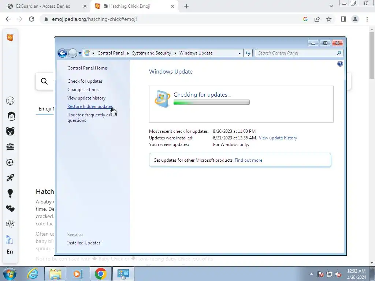
Task: Open Control Panel Home link
Action: (87, 68)
